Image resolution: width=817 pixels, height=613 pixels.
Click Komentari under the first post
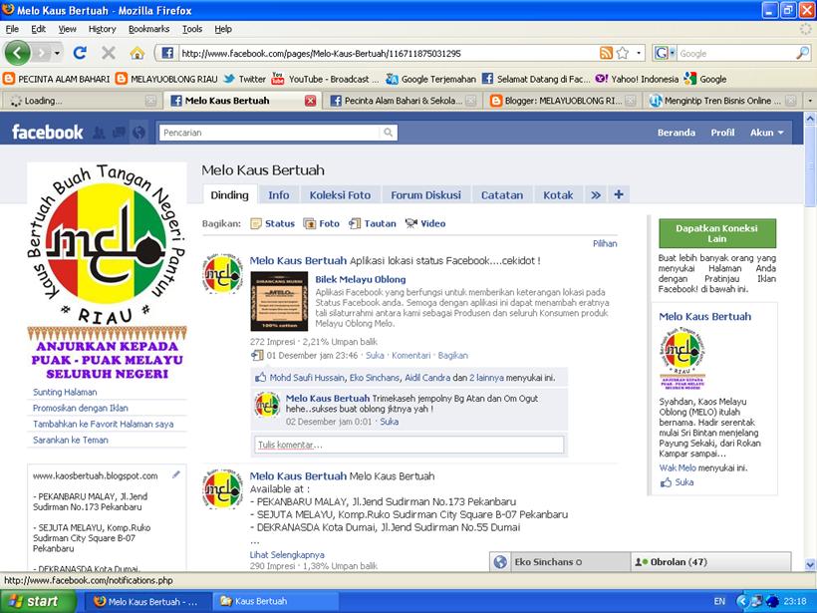pos(411,356)
